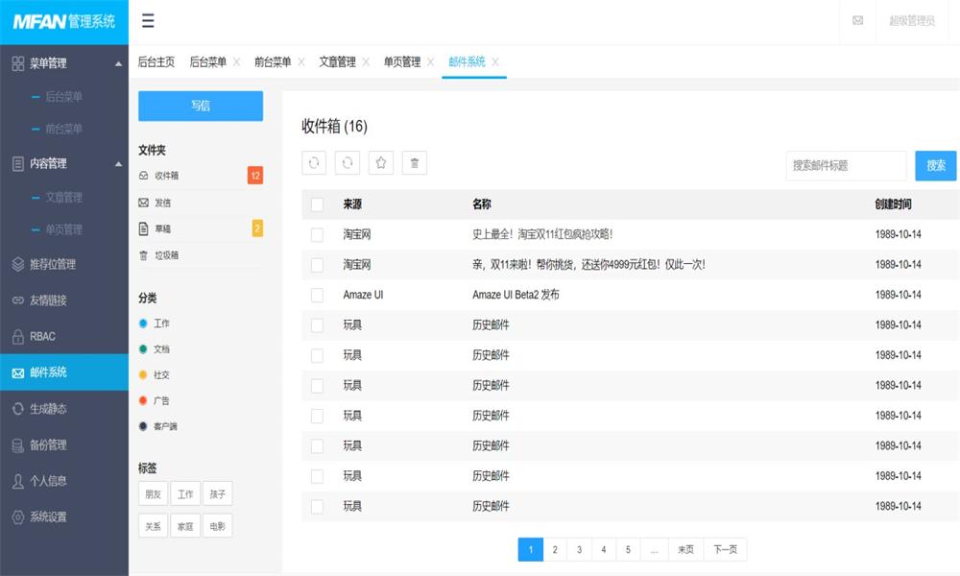This screenshot has height=576, width=960.
Task: Expand 推荐位管理 in the sidebar
Action: 52,264
